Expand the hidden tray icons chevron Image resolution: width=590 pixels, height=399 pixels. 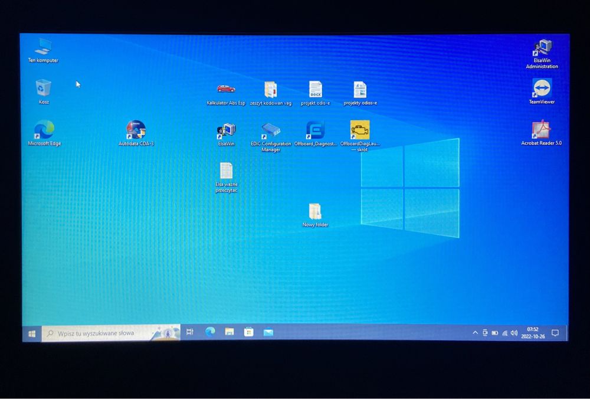click(x=475, y=333)
